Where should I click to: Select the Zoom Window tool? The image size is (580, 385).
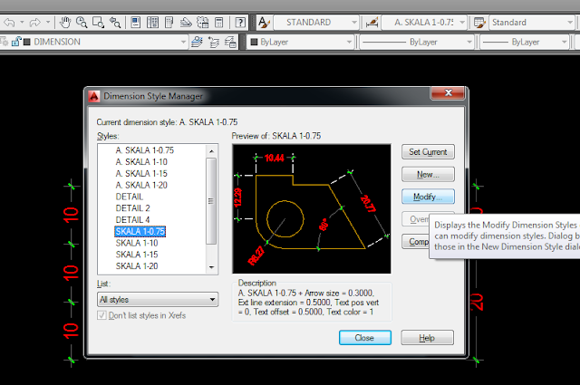click(x=98, y=23)
